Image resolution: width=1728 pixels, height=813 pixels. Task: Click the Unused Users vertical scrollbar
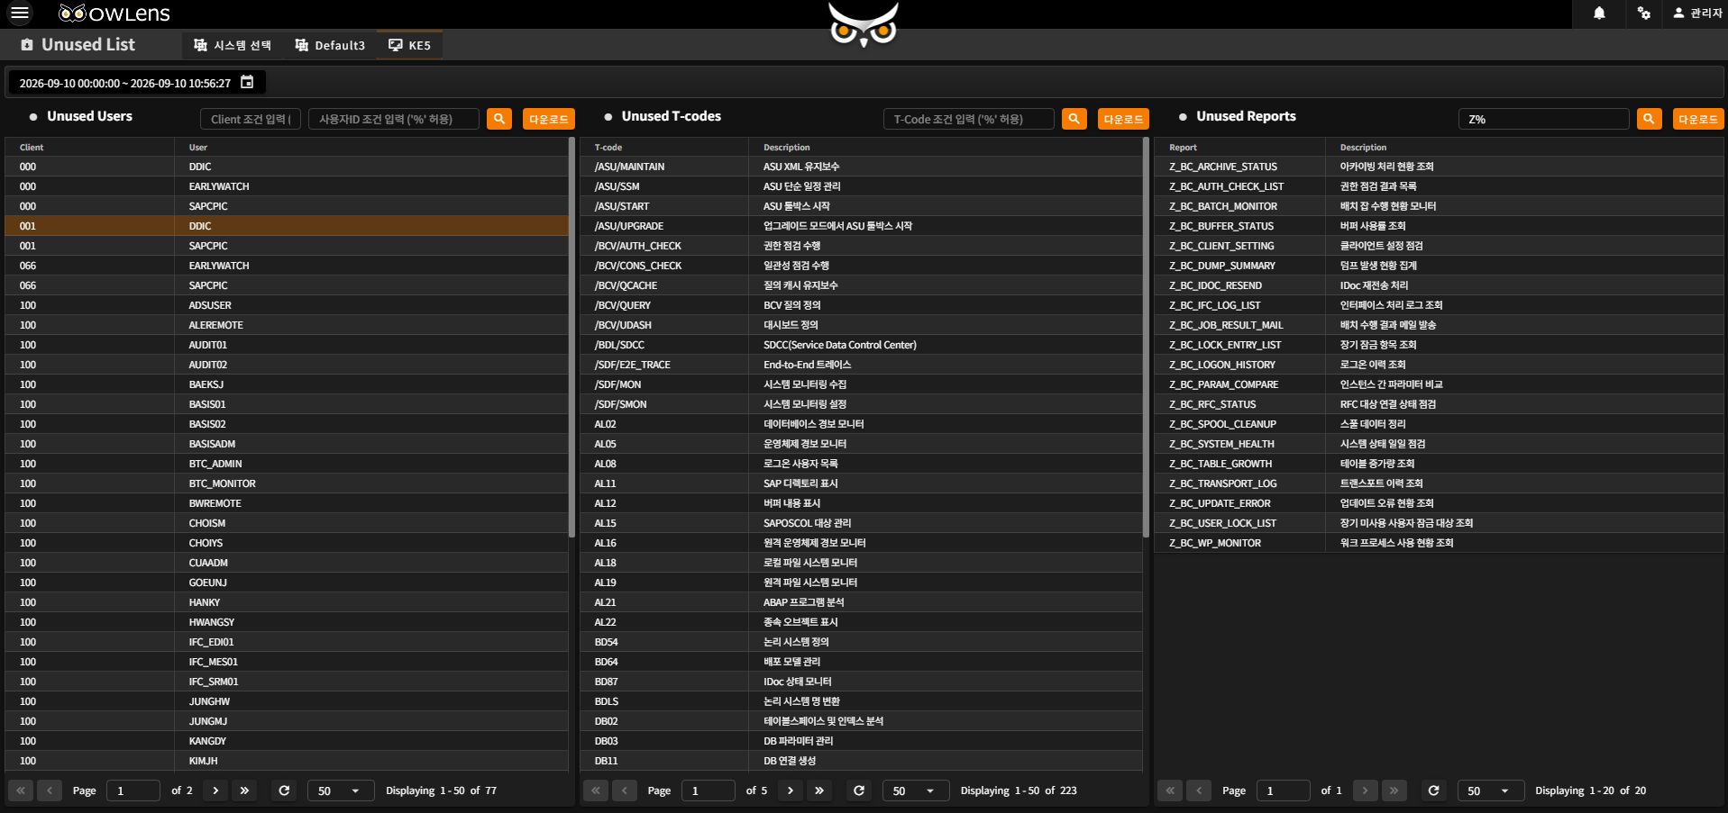coord(572,338)
